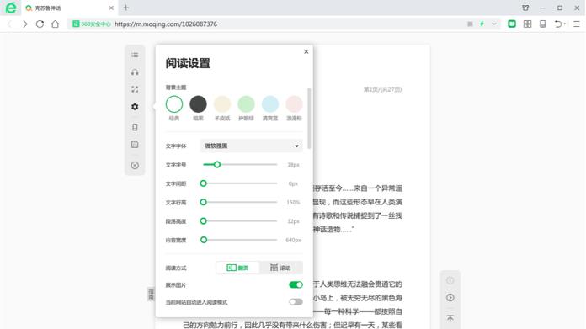This screenshot has width=586, height=329.
Task: Click the 150% line height value
Action: [293, 203]
